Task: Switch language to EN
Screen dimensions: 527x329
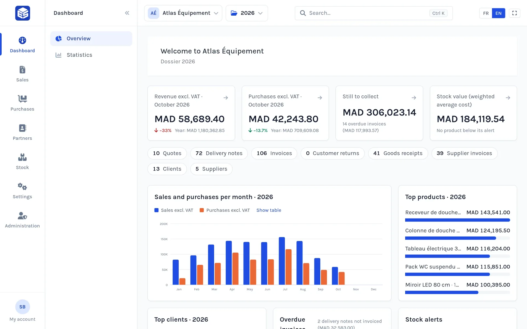Action: tap(498, 13)
